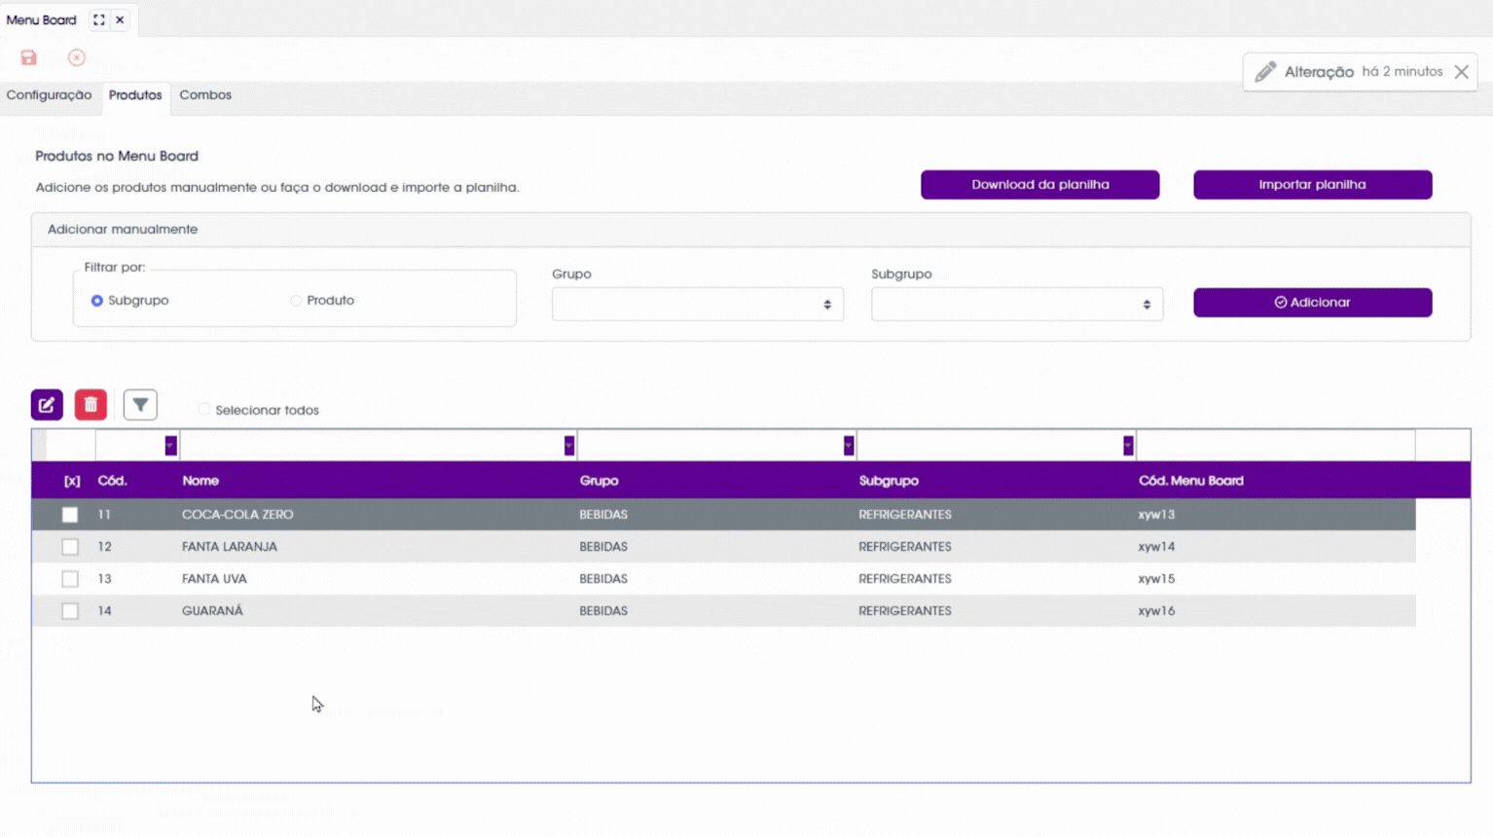Close the Menu Board tab
The image size is (1493, 837).
pyautogui.click(x=120, y=19)
